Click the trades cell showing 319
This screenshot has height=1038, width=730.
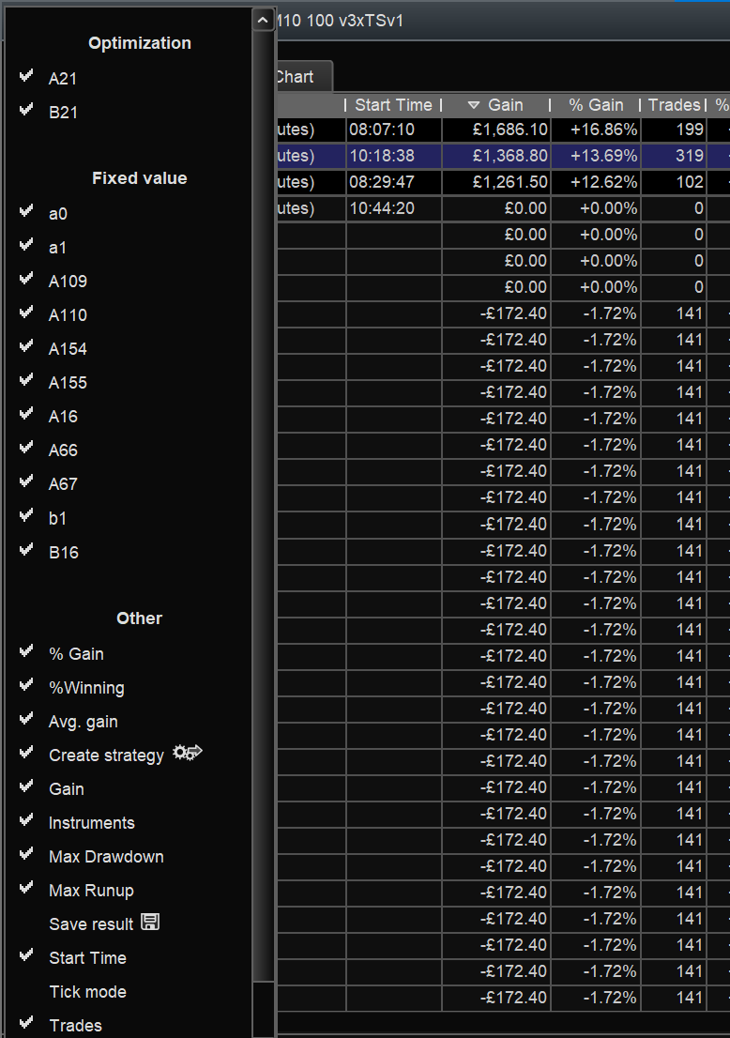pos(674,156)
